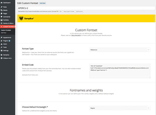The height and width of the screenshot is (115, 156).
Task: Click the Plugins plug icon
Action: [1, 41]
